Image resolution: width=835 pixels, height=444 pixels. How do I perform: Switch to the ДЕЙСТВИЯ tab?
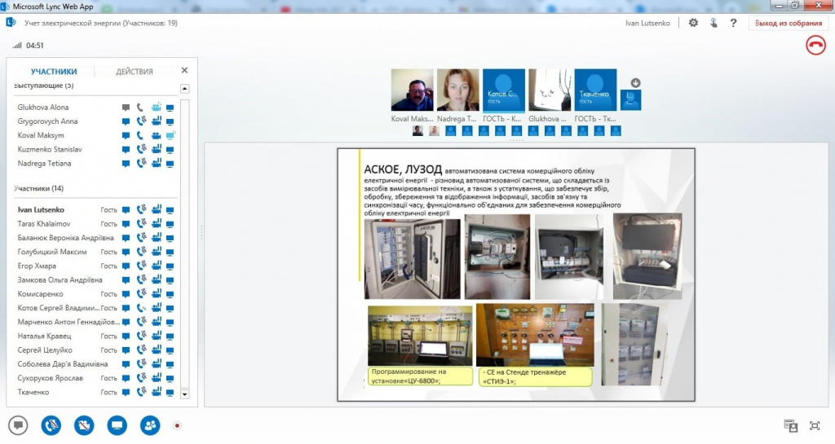point(135,71)
